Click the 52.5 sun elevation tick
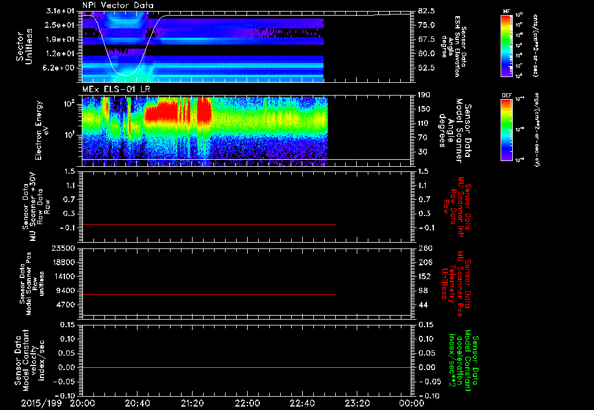This screenshot has width=594, height=410. click(426, 68)
